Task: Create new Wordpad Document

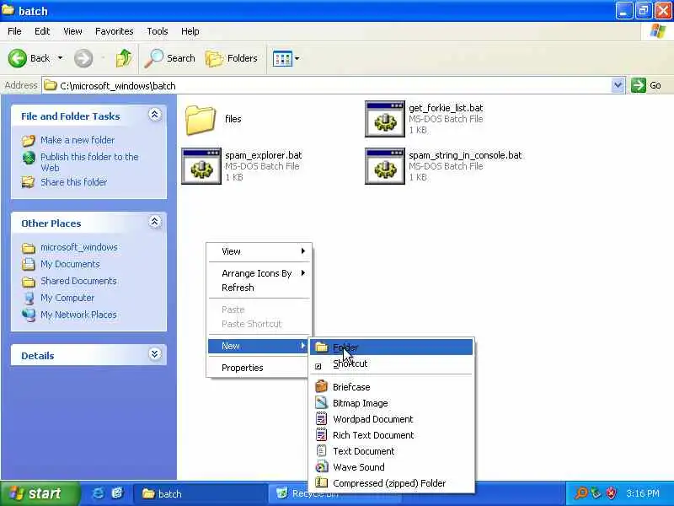Action: 391,419
